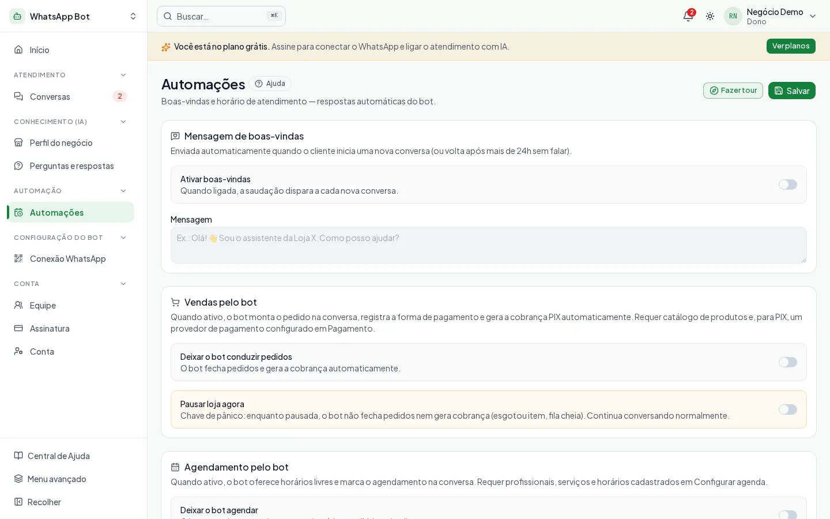
Task: Go to Assinatura page
Action: pyautogui.click(x=70, y=328)
